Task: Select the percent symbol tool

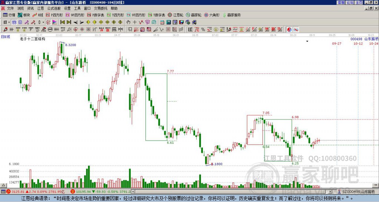Action: click(x=203, y=29)
